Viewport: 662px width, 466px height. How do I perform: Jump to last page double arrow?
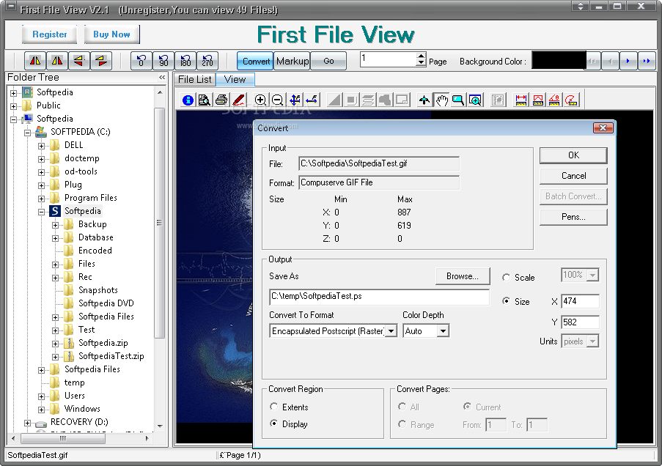click(x=647, y=62)
